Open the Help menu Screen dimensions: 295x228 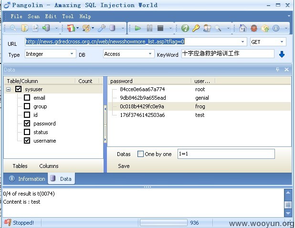pos(85,16)
